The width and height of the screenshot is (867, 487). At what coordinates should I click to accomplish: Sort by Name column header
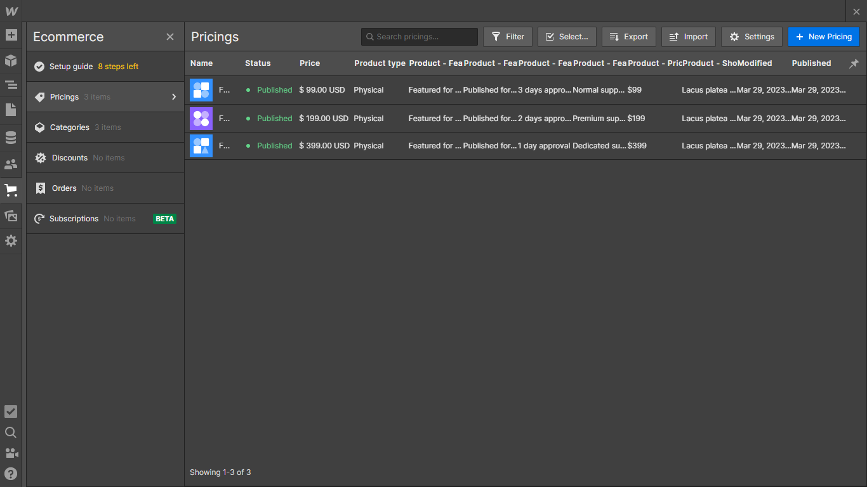(202, 63)
